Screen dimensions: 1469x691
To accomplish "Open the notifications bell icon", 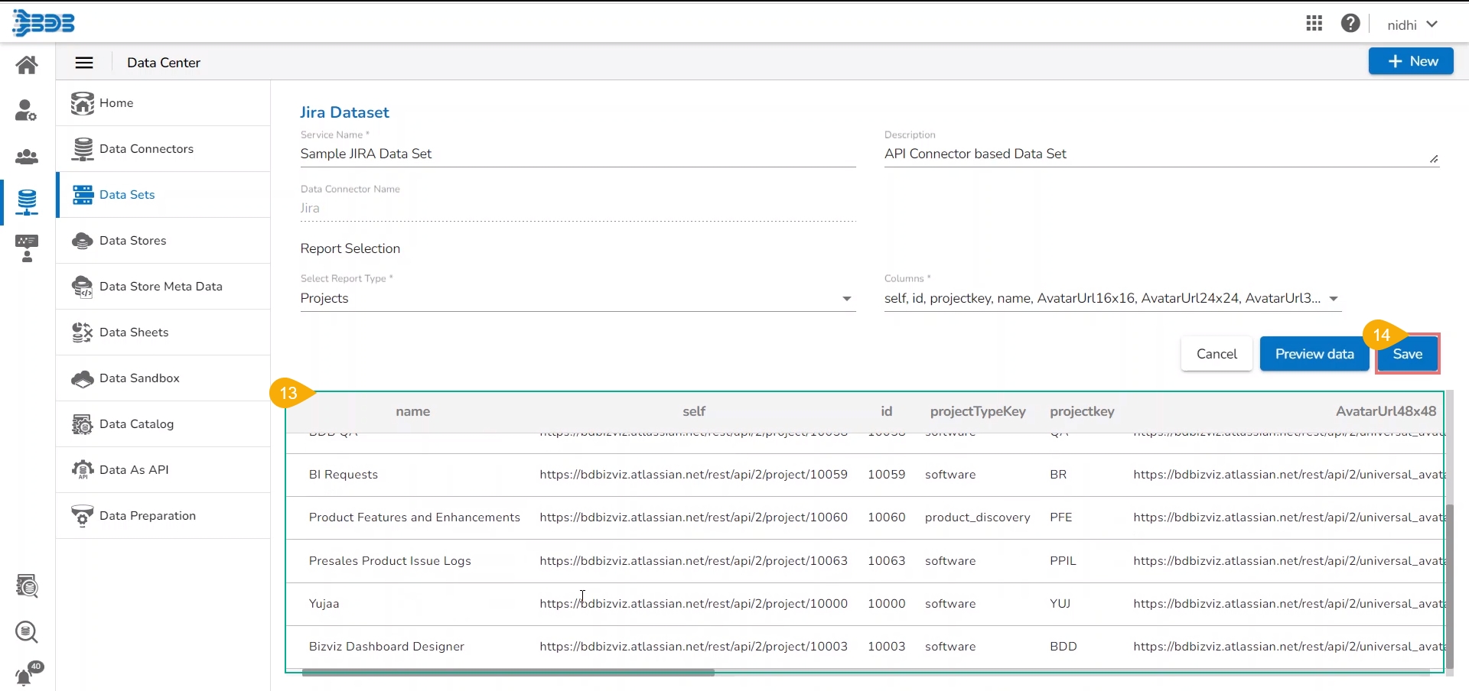I will pos(25,676).
